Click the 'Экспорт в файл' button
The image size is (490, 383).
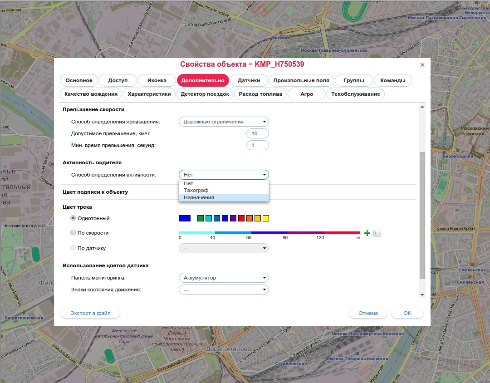pos(90,313)
